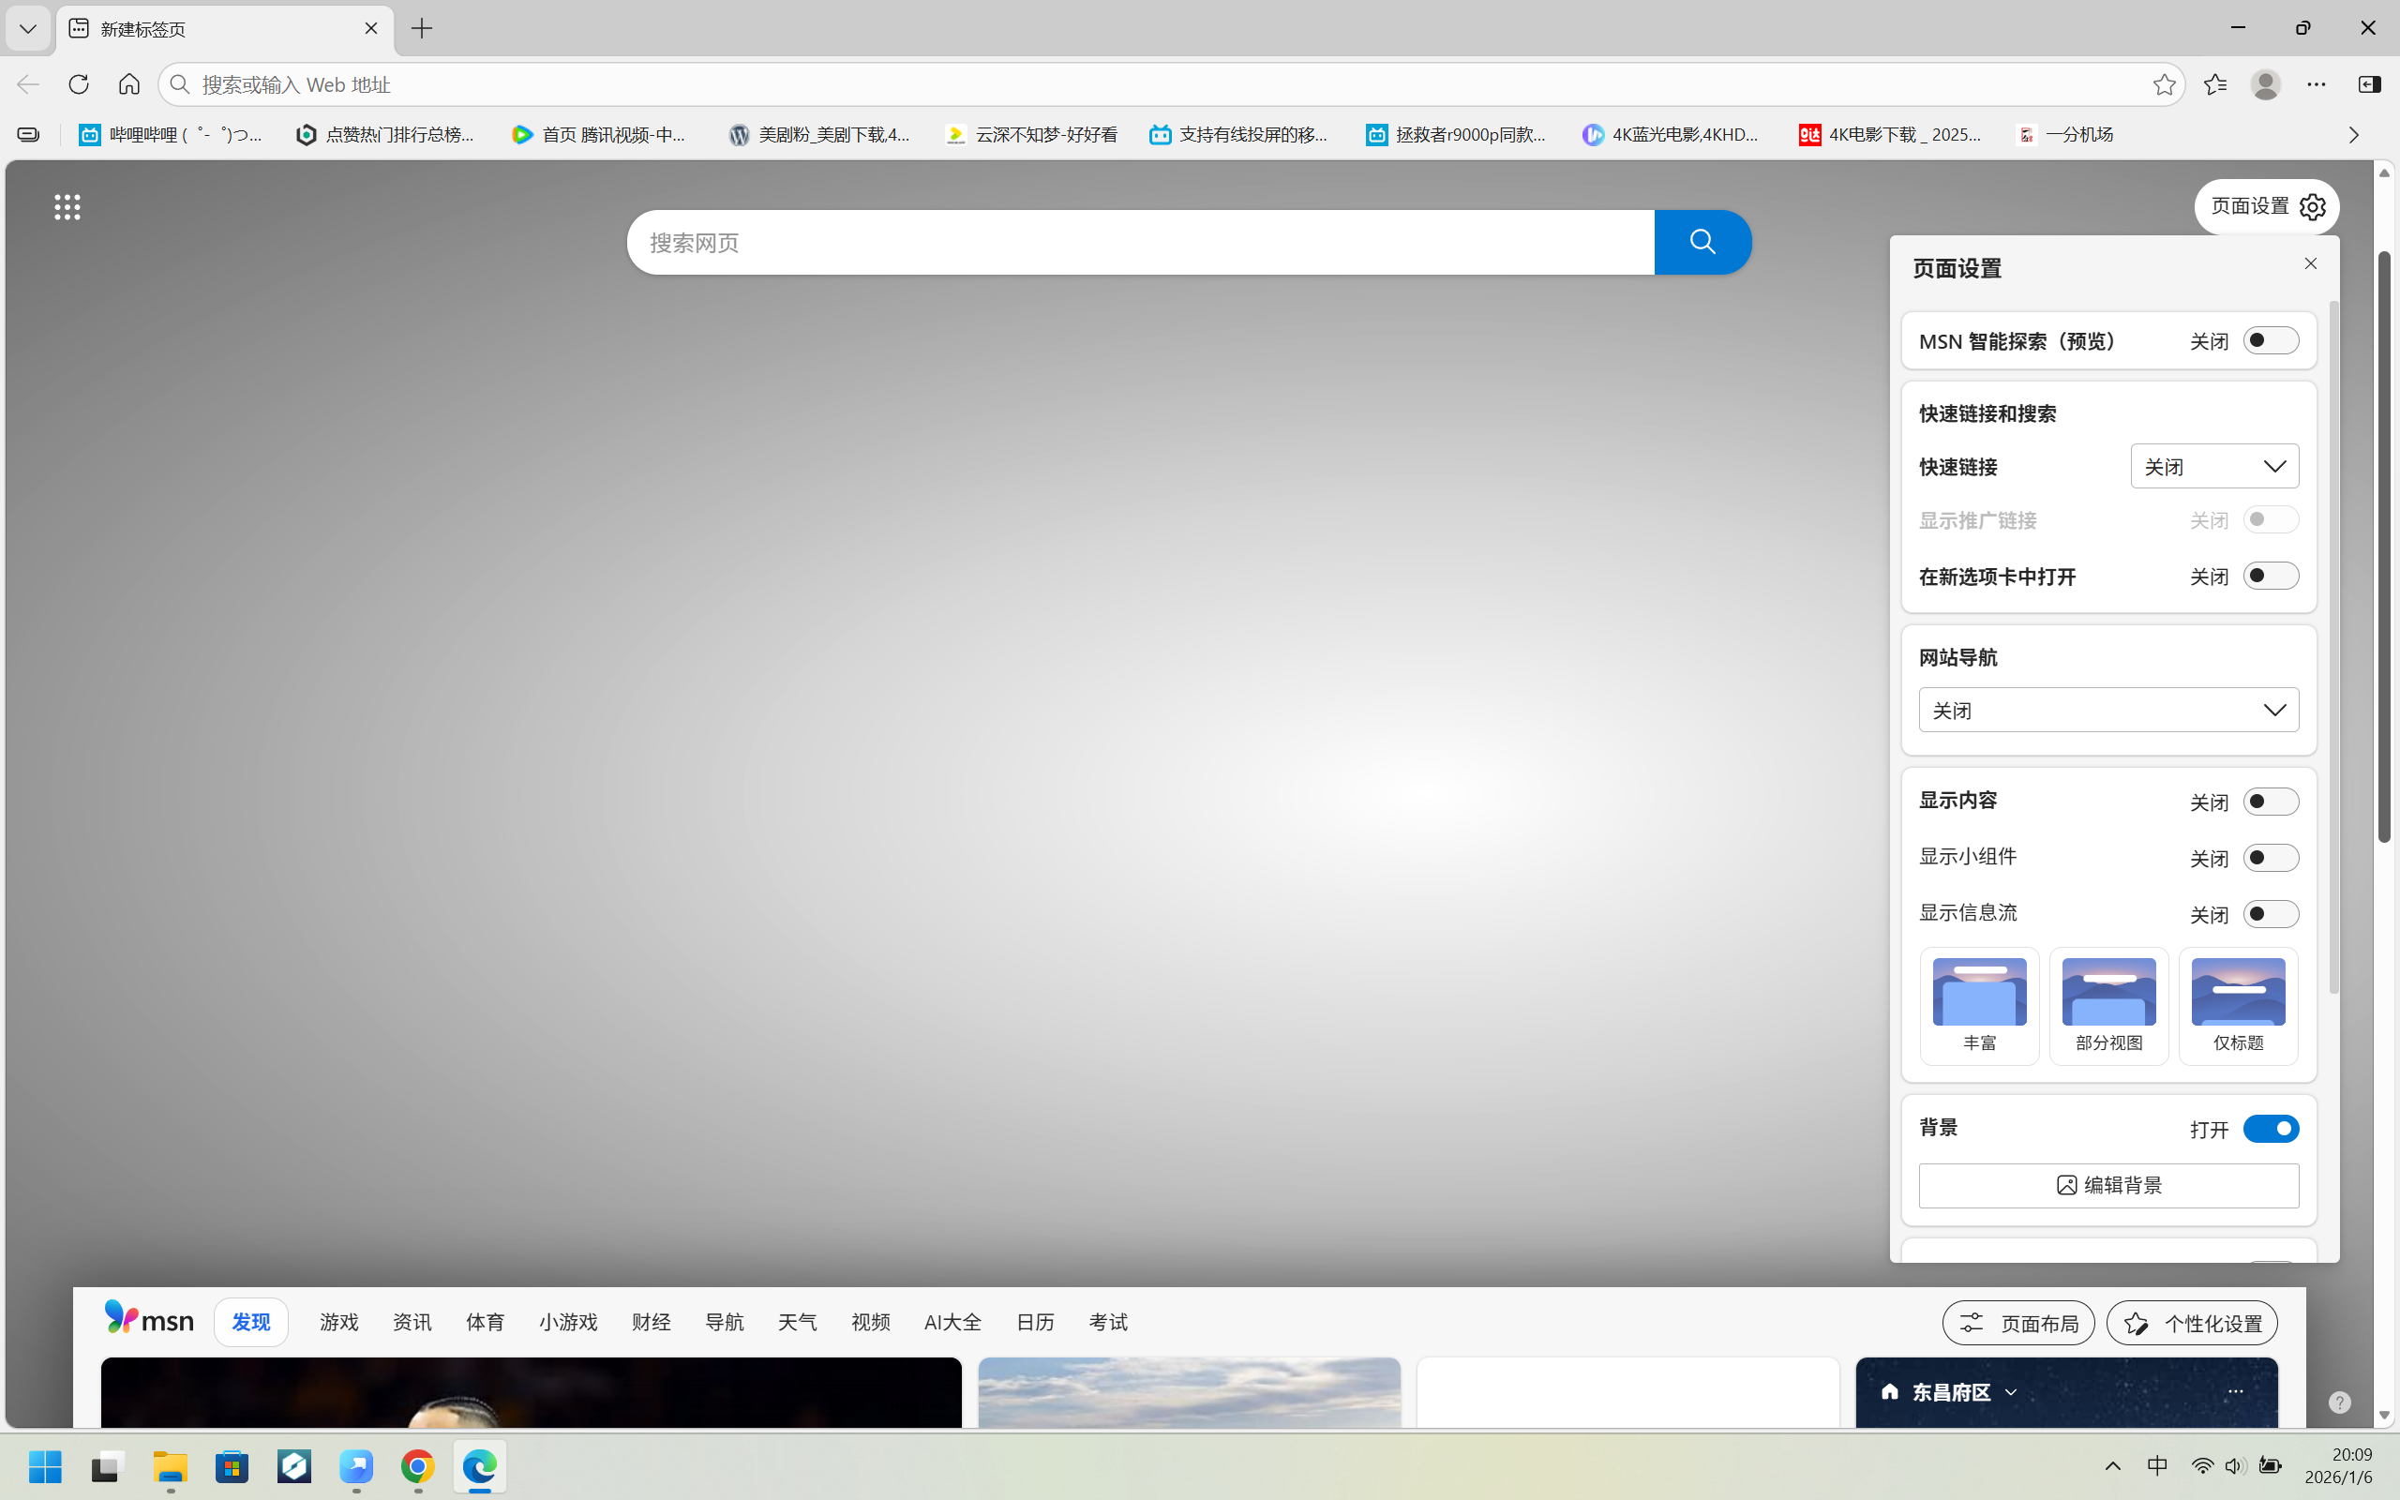Open browser settings and more menu

click(2317, 84)
